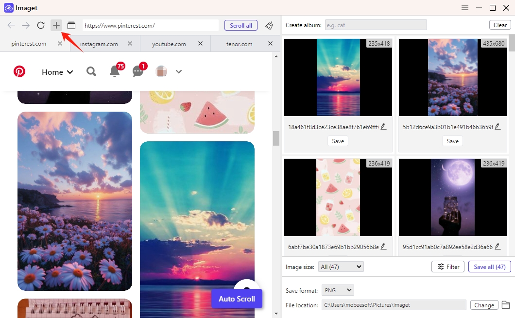Click the Pinterest logo
This screenshot has height=318, width=515.
click(x=19, y=71)
